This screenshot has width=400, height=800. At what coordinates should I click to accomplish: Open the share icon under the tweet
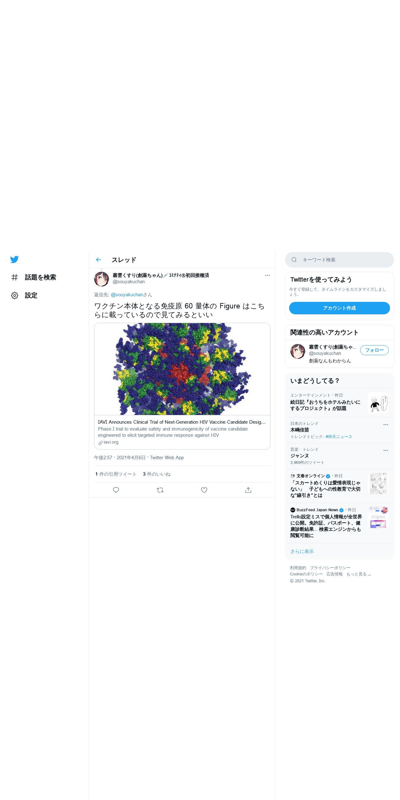[x=248, y=490]
